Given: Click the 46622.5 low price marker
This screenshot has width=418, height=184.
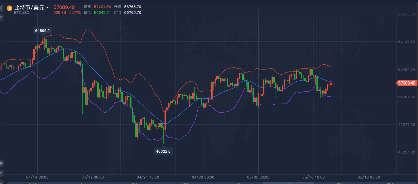Looking at the screenshot, I should coord(163,151).
